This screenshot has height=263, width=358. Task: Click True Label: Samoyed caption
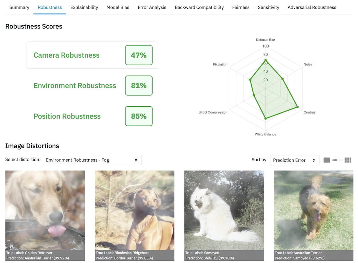202,253
